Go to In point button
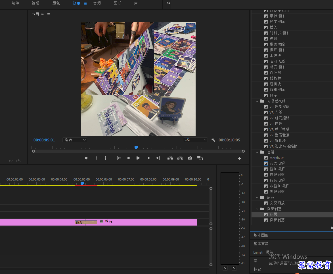333x274 pixels. pyautogui.click(x=118, y=158)
